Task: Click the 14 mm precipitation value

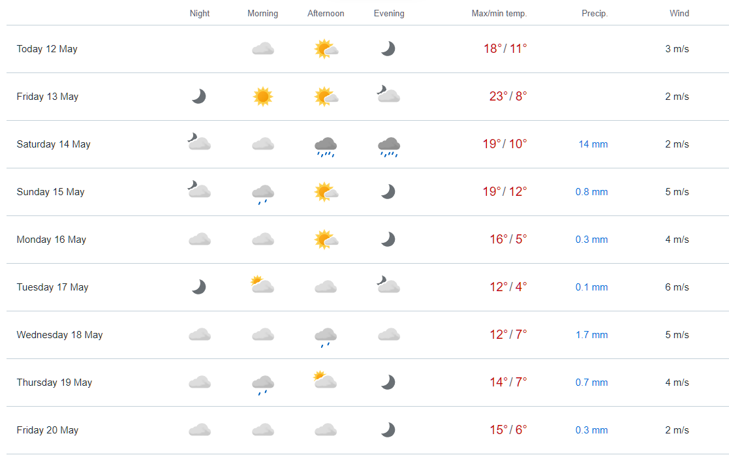Action: pos(593,144)
